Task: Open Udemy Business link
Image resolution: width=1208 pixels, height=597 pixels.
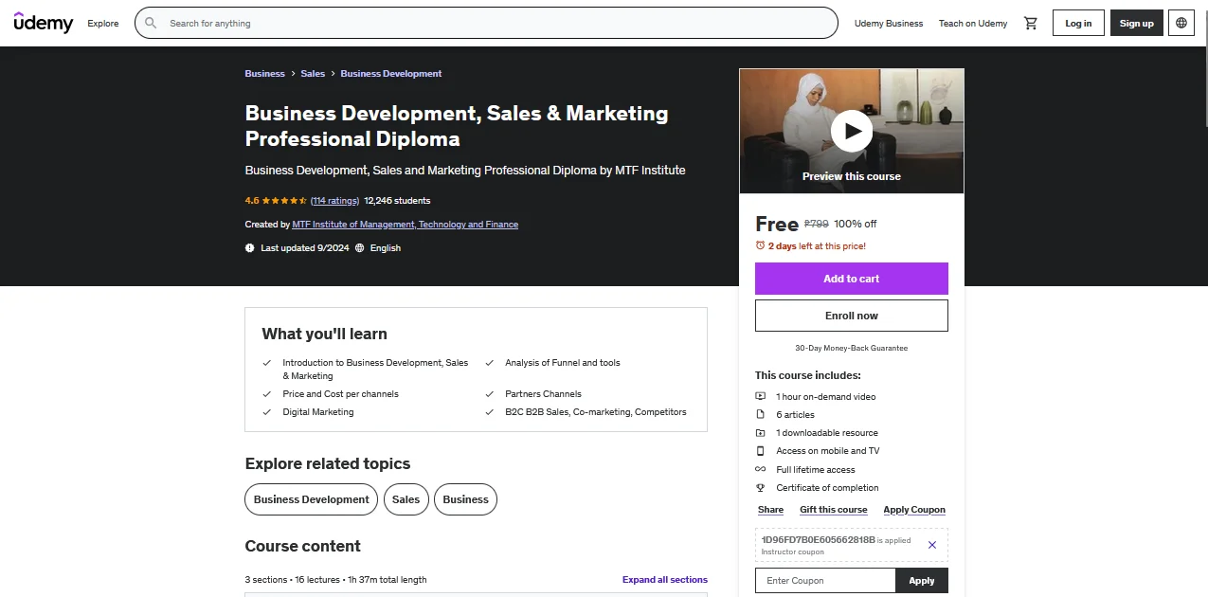Action: [x=889, y=24]
